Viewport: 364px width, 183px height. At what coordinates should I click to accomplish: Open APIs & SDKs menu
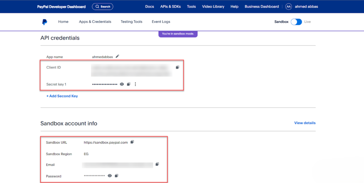coord(170,7)
